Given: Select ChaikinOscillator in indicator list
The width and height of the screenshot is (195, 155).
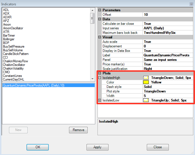Looking at the screenshot, I should click(14, 65).
